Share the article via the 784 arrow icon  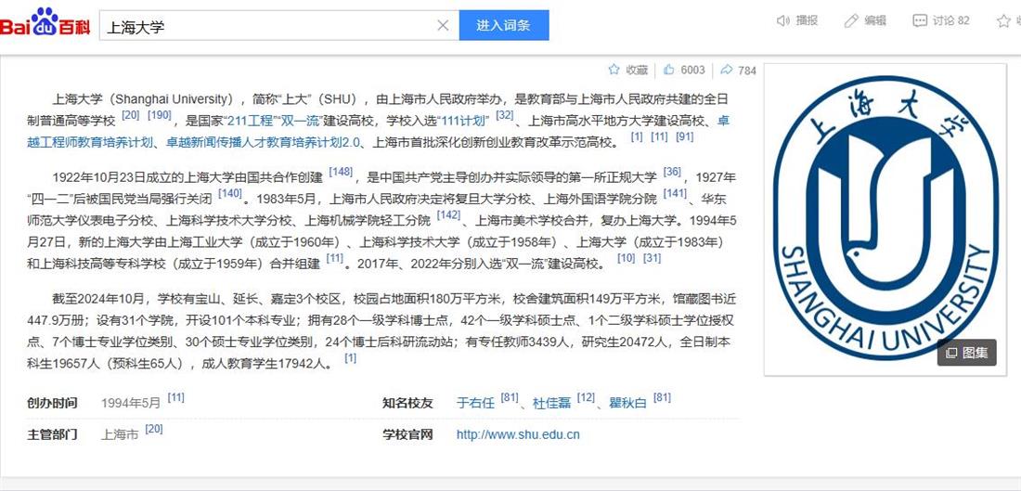coord(726,69)
